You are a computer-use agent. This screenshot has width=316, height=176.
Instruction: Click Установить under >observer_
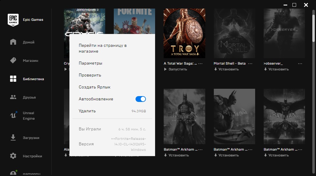(278, 69)
